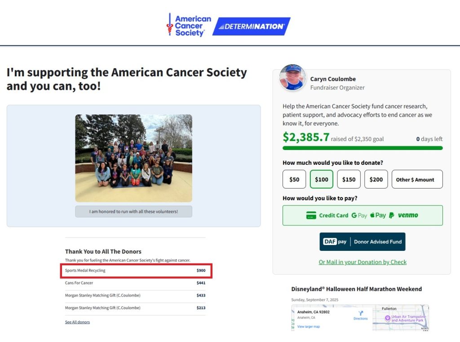Choose the Apple Pay logo
Image resolution: width=460 pixels, height=342 pixels.
point(378,215)
